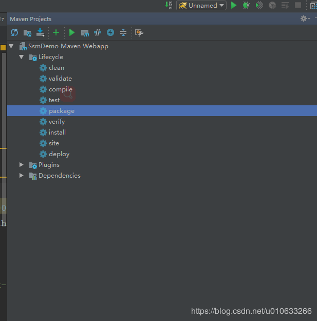Open Maven Projects panel gear menu
Viewport: 317px width, 321px height.
305,18
